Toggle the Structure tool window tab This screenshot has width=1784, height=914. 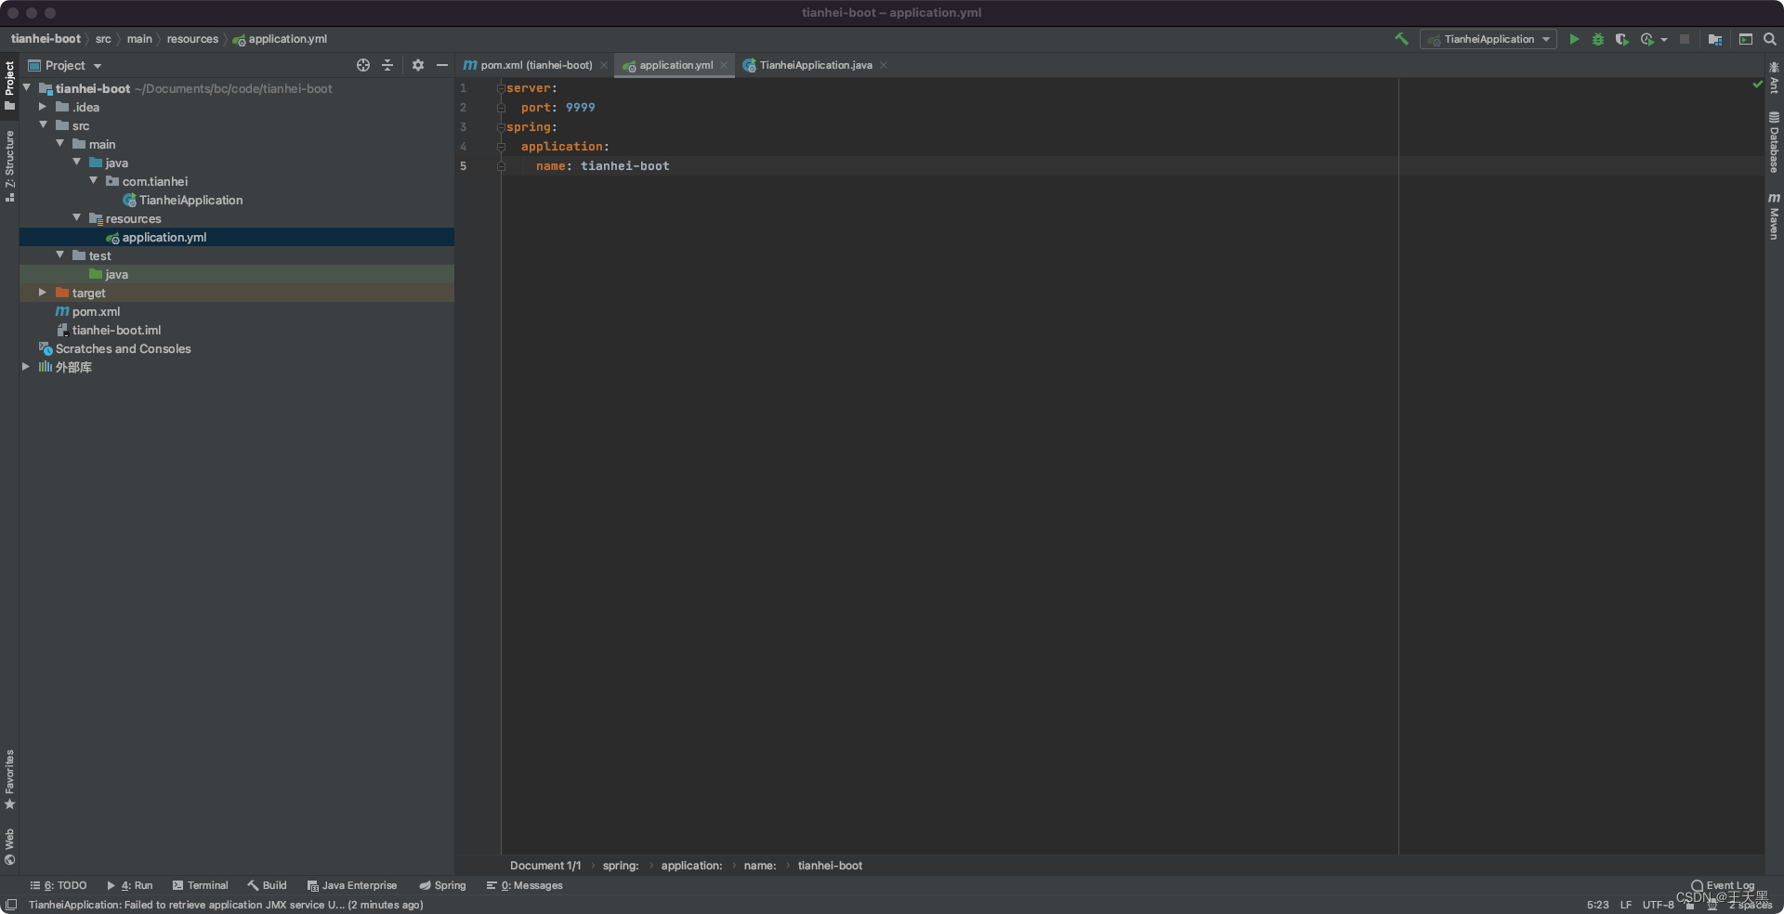(x=9, y=165)
